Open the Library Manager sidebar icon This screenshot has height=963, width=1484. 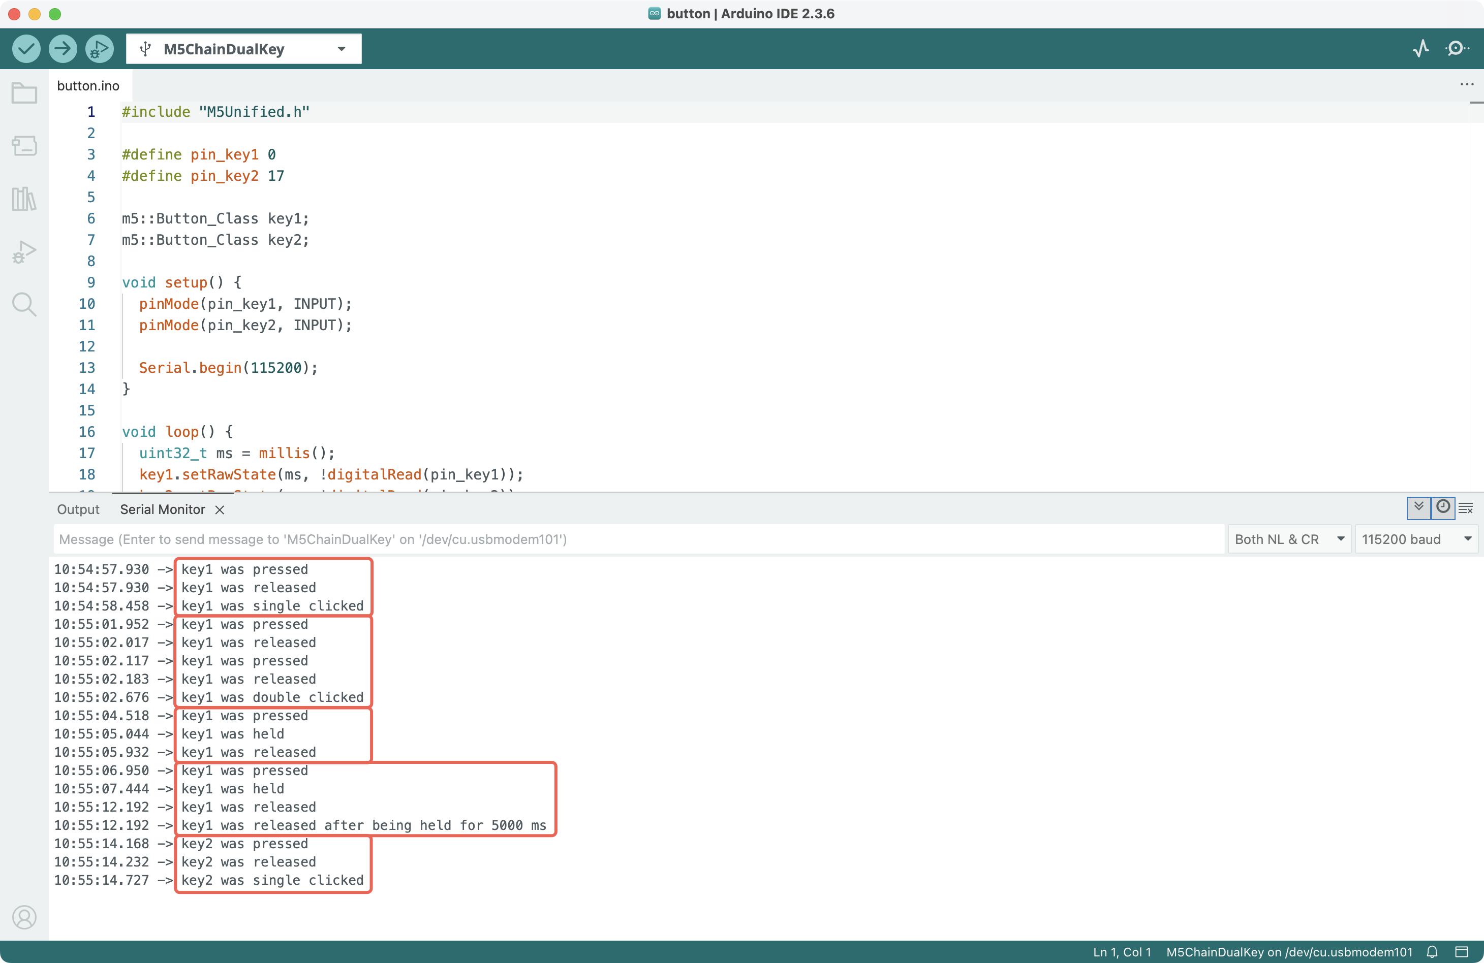click(24, 199)
